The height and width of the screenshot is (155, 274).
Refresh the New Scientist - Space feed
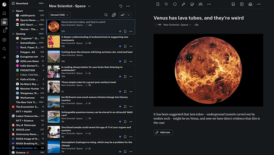(x=121, y=6)
